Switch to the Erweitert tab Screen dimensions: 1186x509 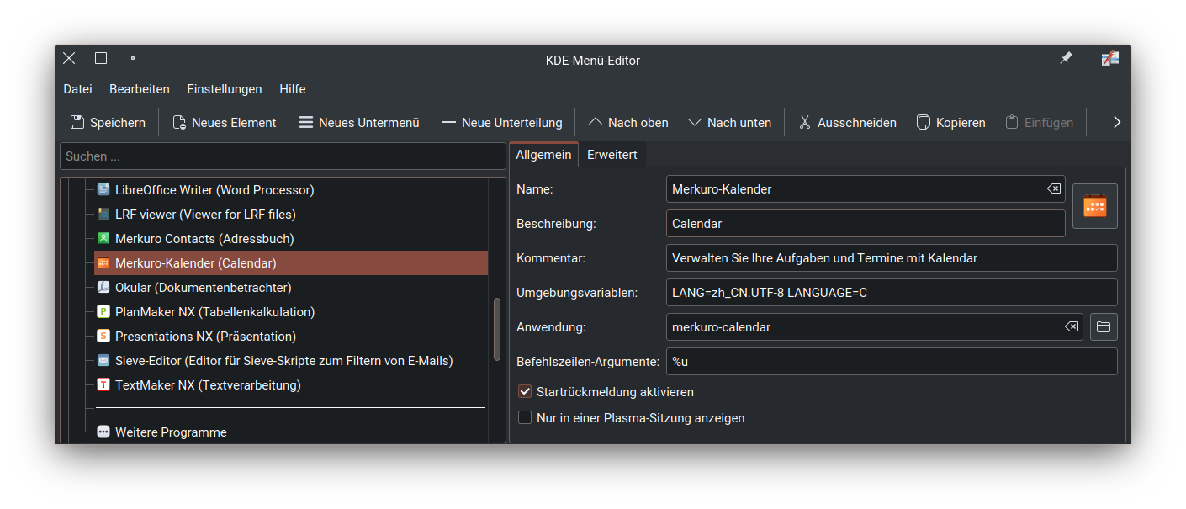click(612, 155)
